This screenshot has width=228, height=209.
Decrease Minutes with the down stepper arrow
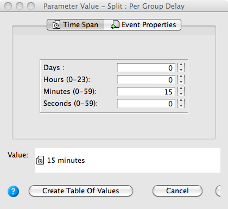181,94
